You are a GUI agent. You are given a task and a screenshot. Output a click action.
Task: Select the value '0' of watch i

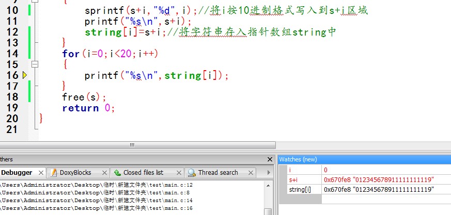tap(325, 170)
